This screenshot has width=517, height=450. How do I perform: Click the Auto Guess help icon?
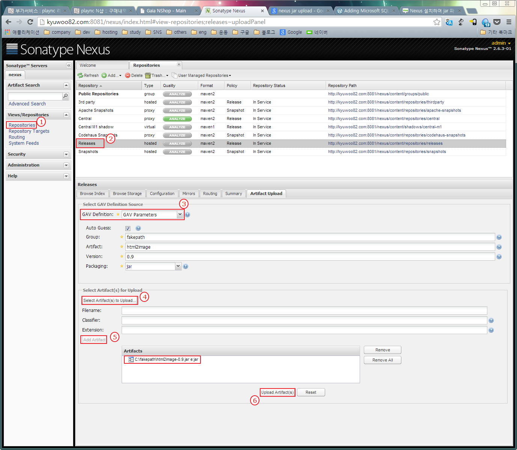138,228
